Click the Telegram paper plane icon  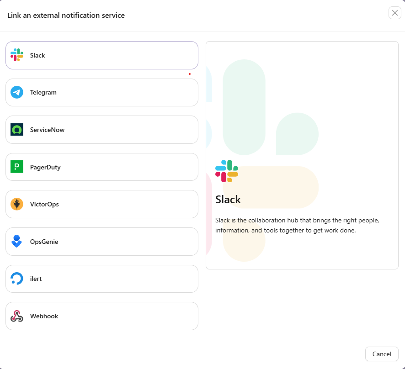(17, 92)
